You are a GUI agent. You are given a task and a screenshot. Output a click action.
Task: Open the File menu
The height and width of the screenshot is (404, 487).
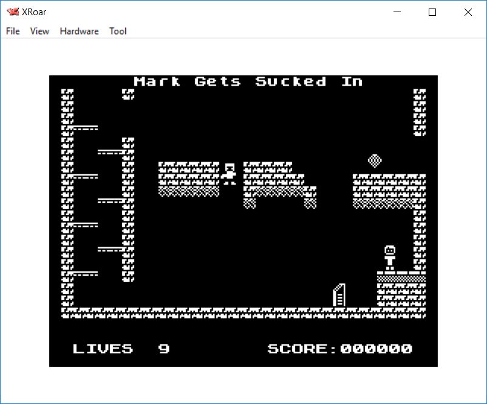pyautogui.click(x=13, y=31)
